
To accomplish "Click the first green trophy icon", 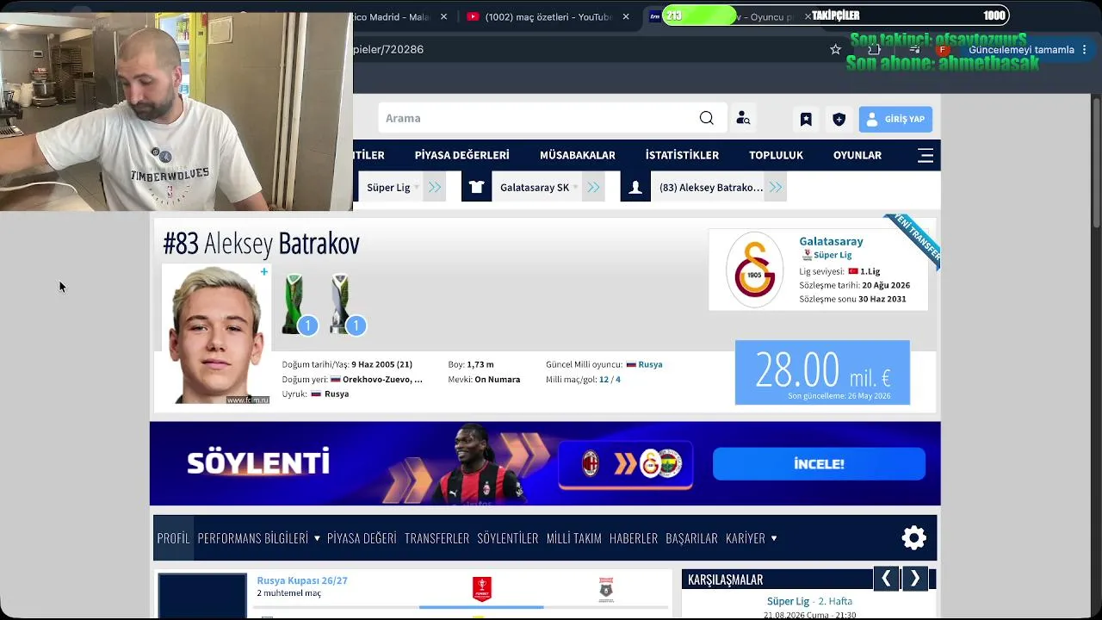I will [x=294, y=302].
